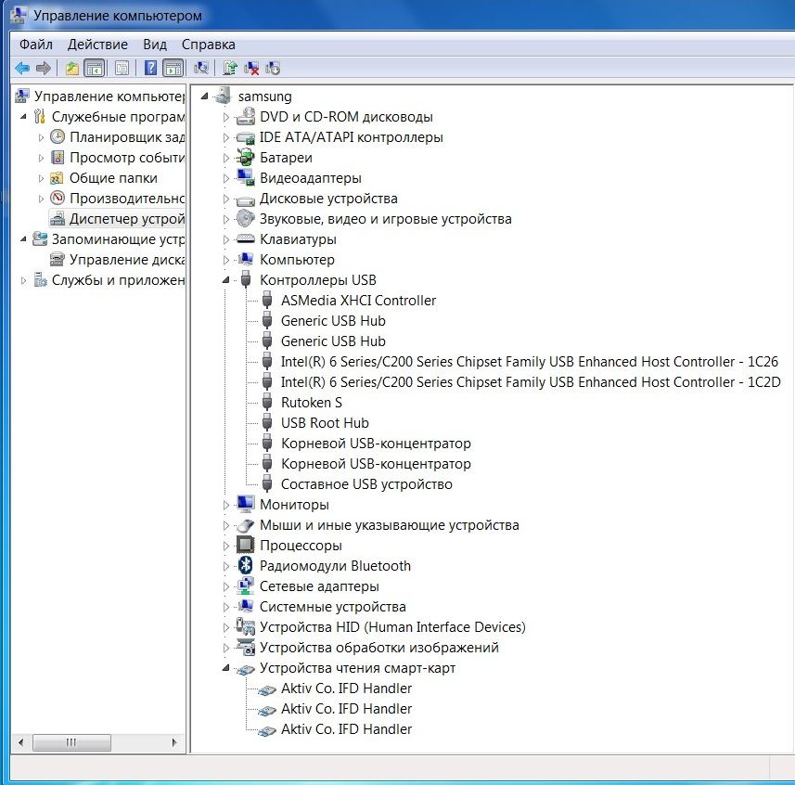Select the Rutoken S device
Image resolution: width=795 pixels, height=785 pixels.
[x=312, y=403]
